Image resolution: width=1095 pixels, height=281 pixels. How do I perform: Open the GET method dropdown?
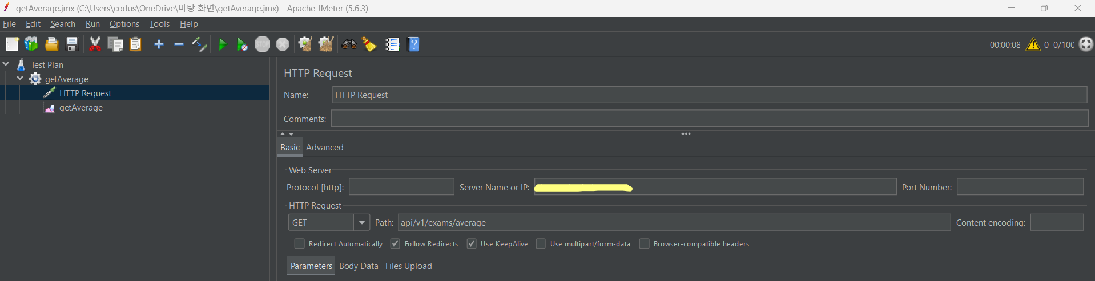(x=361, y=222)
